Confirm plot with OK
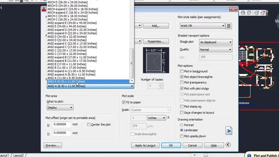The image size is (279, 157). point(171,145)
